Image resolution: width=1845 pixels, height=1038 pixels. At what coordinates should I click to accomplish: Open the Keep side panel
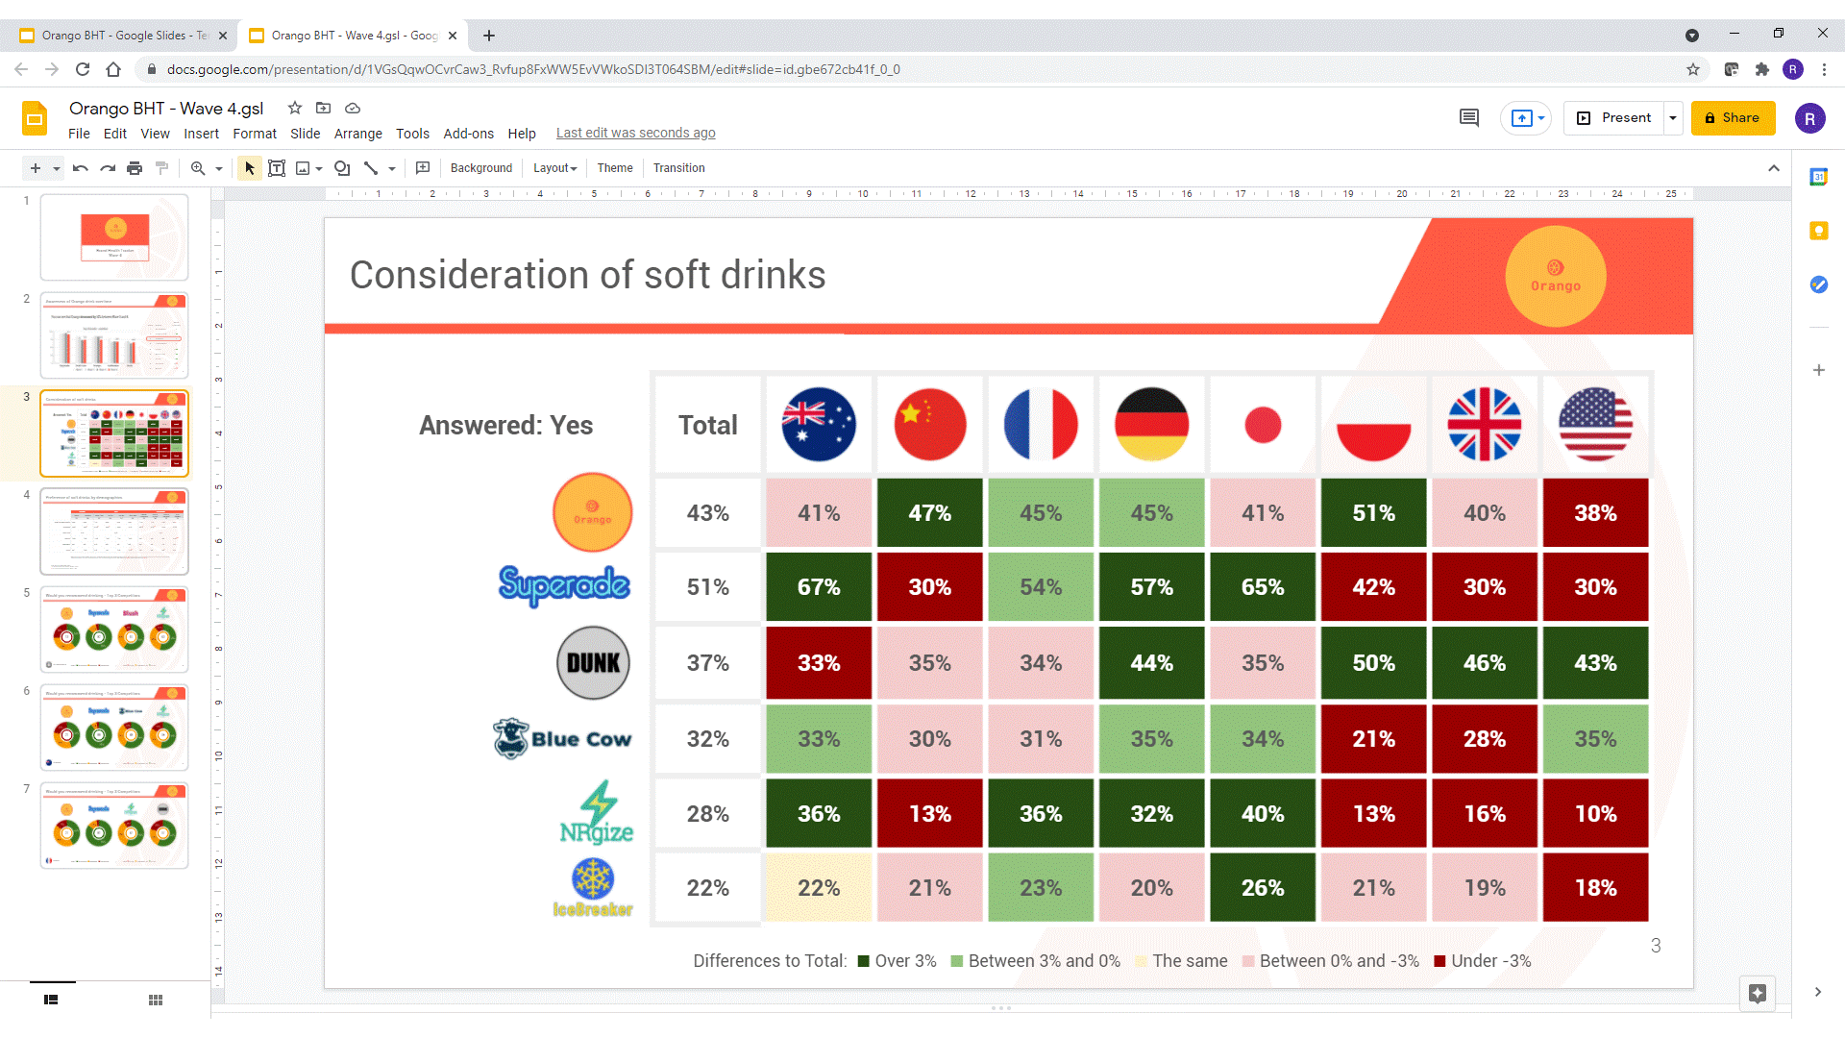tap(1818, 231)
